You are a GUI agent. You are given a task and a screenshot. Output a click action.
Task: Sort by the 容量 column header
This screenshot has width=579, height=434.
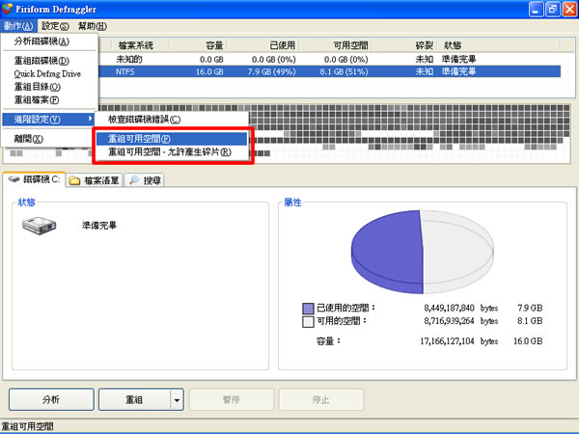tap(198, 45)
